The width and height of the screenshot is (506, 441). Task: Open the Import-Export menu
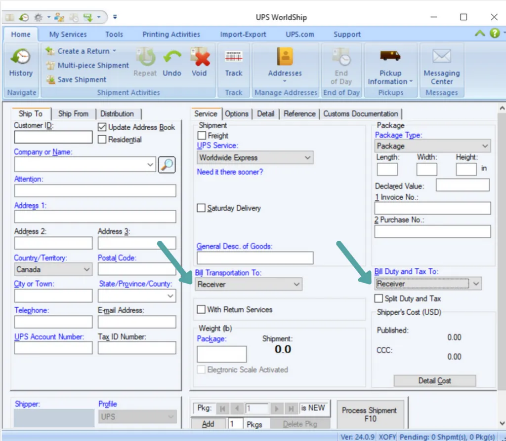(x=243, y=34)
